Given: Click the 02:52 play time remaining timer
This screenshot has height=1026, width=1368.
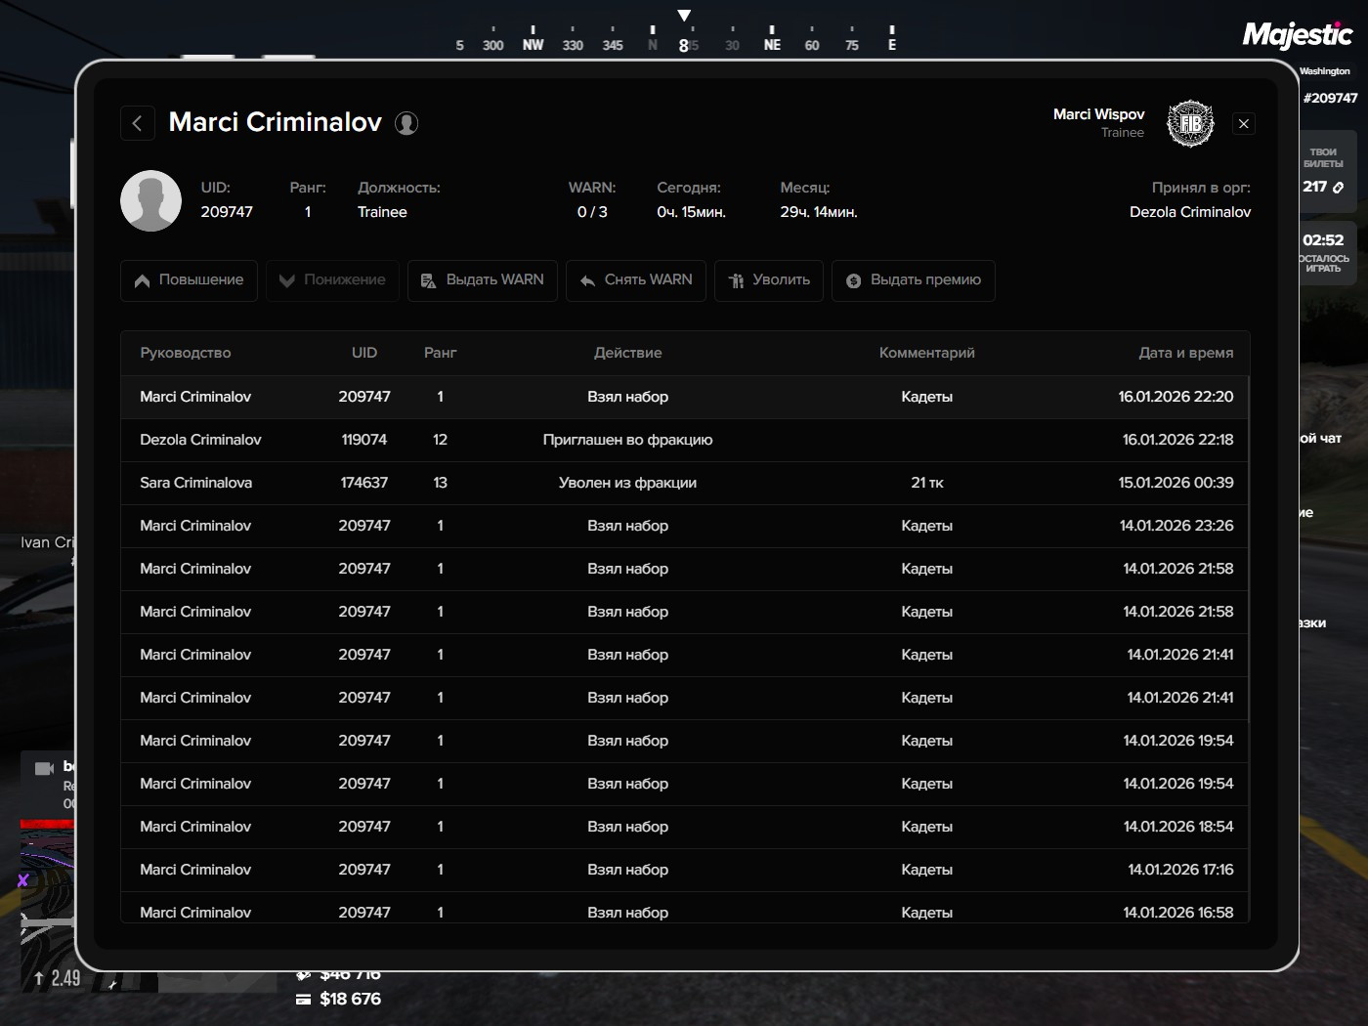Looking at the screenshot, I should point(1323,240).
